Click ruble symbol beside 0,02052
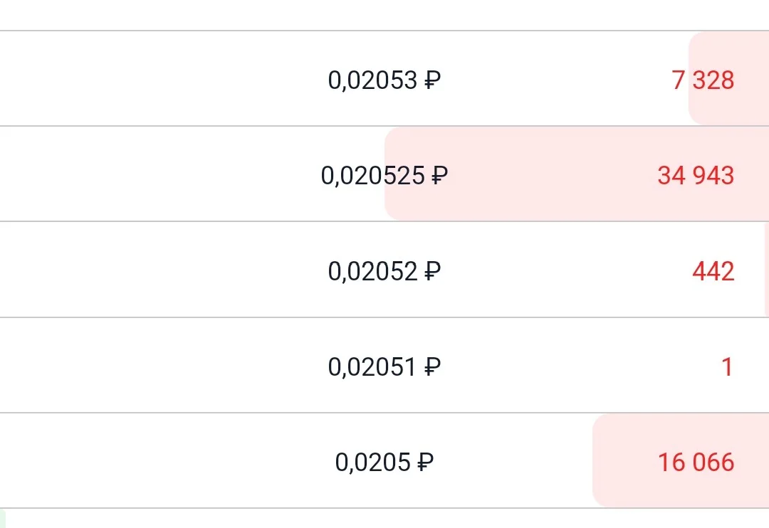 pyautogui.click(x=433, y=271)
